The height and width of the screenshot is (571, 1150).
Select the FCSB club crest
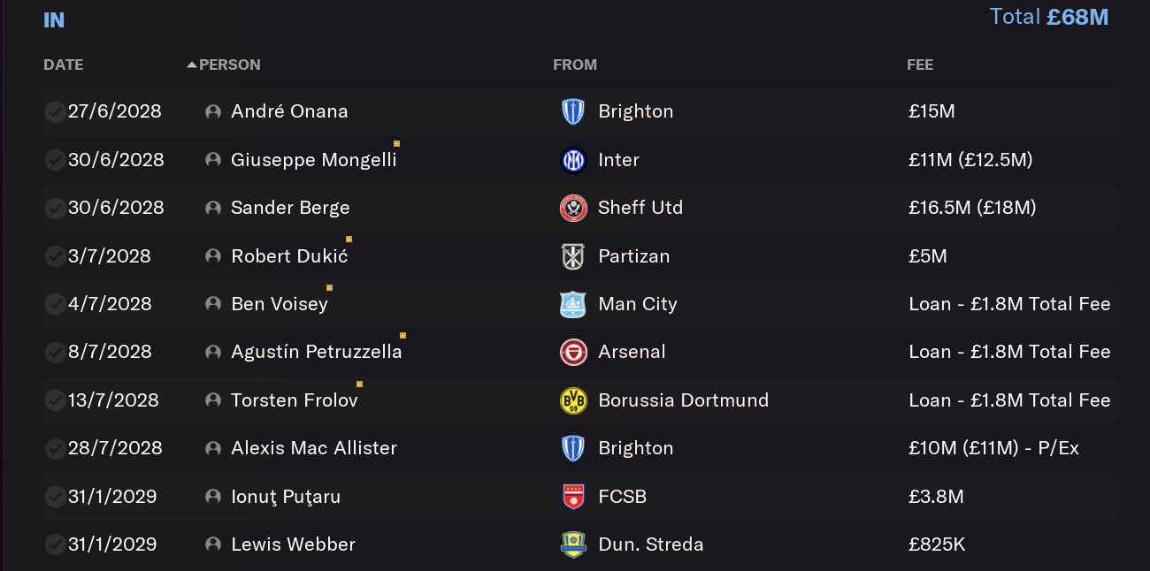(573, 497)
